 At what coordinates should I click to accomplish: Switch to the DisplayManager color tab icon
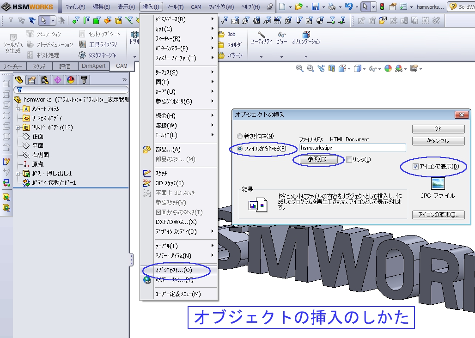[71, 80]
